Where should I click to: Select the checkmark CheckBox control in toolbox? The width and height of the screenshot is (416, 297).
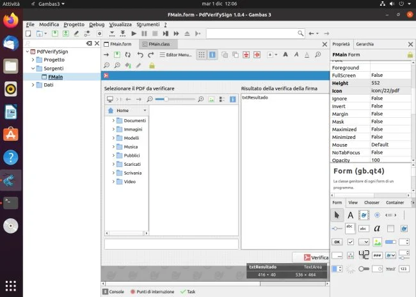tap(351, 242)
